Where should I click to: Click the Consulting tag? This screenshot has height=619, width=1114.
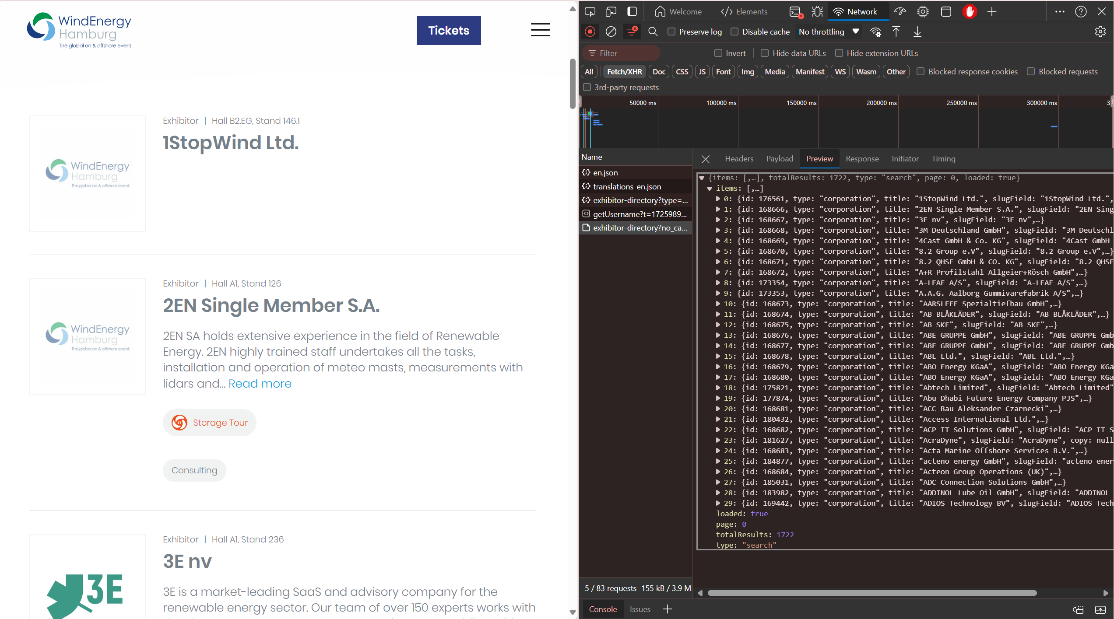click(194, 471)
